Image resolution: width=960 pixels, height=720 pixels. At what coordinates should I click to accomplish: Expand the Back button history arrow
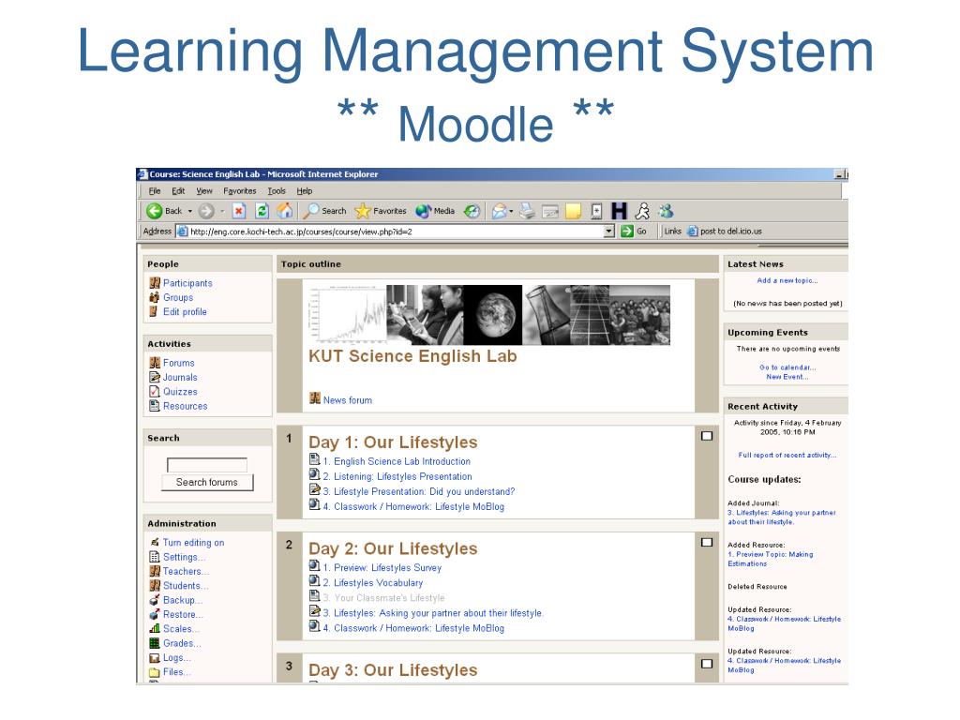(x=189, y=211)
